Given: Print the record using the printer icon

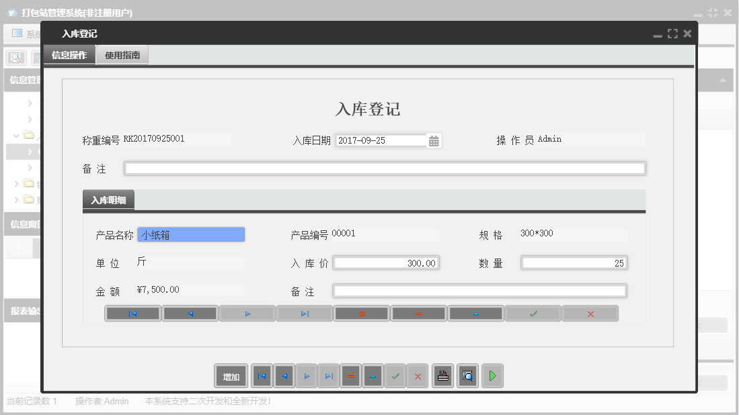Looking at the screenshot, I should (x=442, y=375).
